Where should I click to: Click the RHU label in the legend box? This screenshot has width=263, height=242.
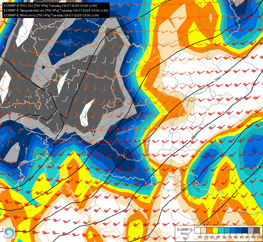click(x=185, y=234)
